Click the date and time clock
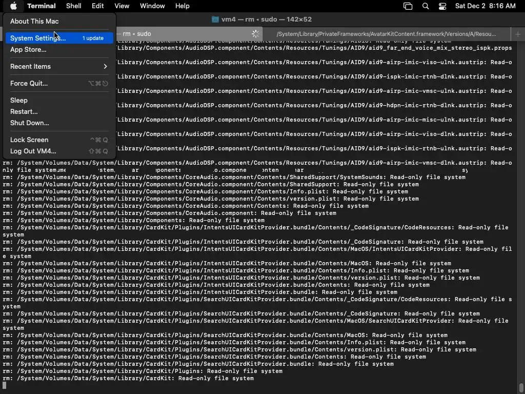This screenshot has width=525, height=394. 485,6
